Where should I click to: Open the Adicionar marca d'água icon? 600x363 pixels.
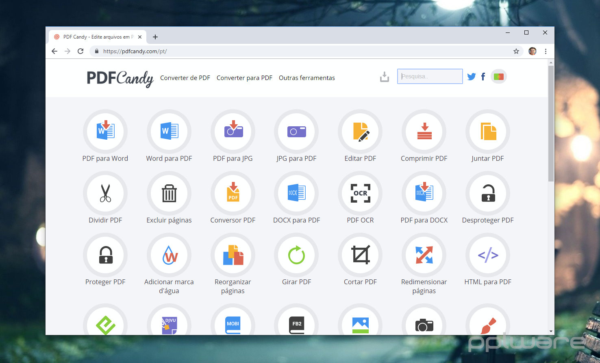pos(169,255)
